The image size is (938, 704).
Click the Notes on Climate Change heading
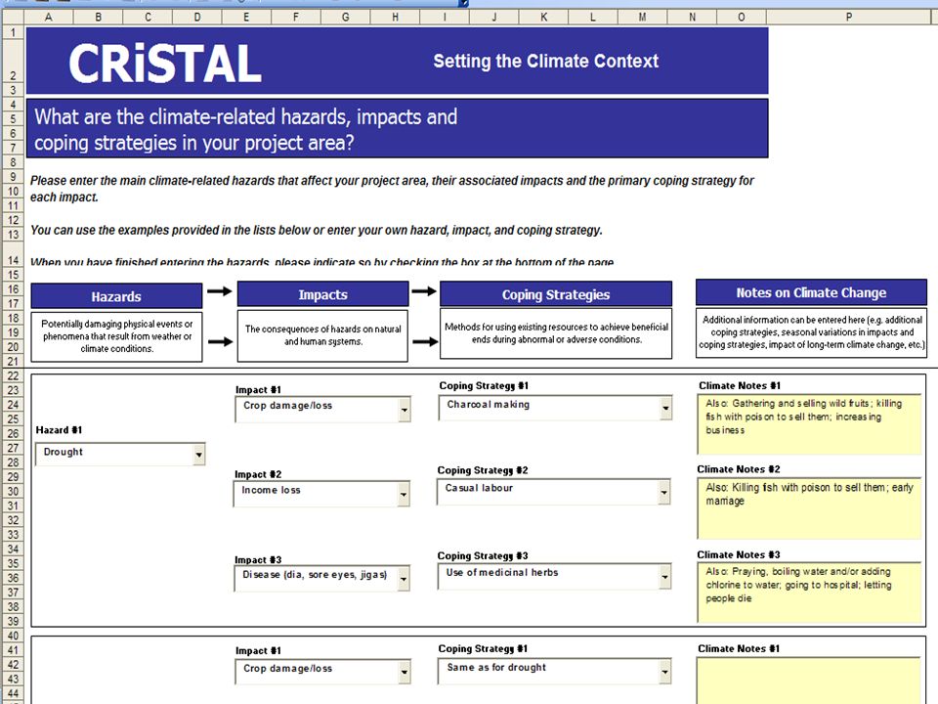811,292
